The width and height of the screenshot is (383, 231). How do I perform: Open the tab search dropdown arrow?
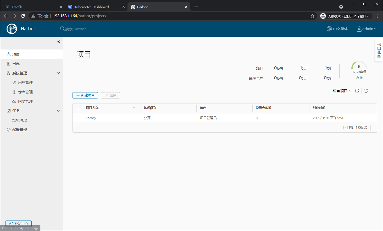(341, 7)
